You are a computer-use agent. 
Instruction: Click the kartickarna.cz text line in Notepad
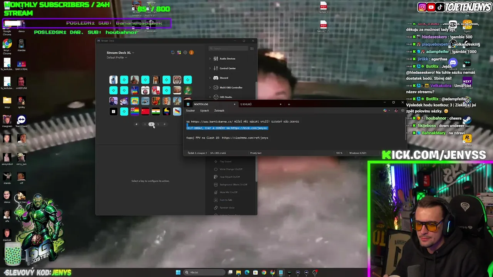pyautogui.click(x=243, y=122)
